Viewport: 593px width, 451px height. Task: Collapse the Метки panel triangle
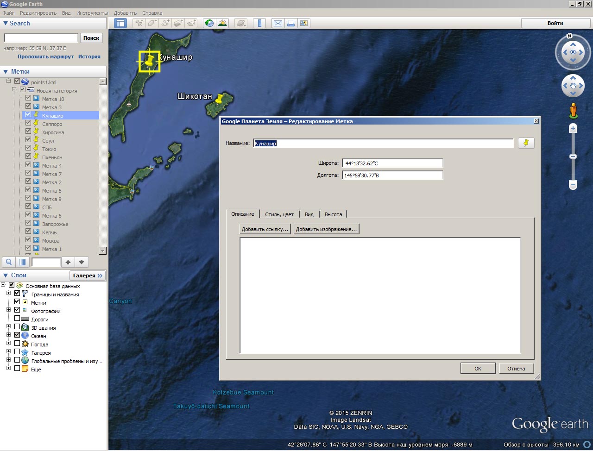[x=6, y=71]
